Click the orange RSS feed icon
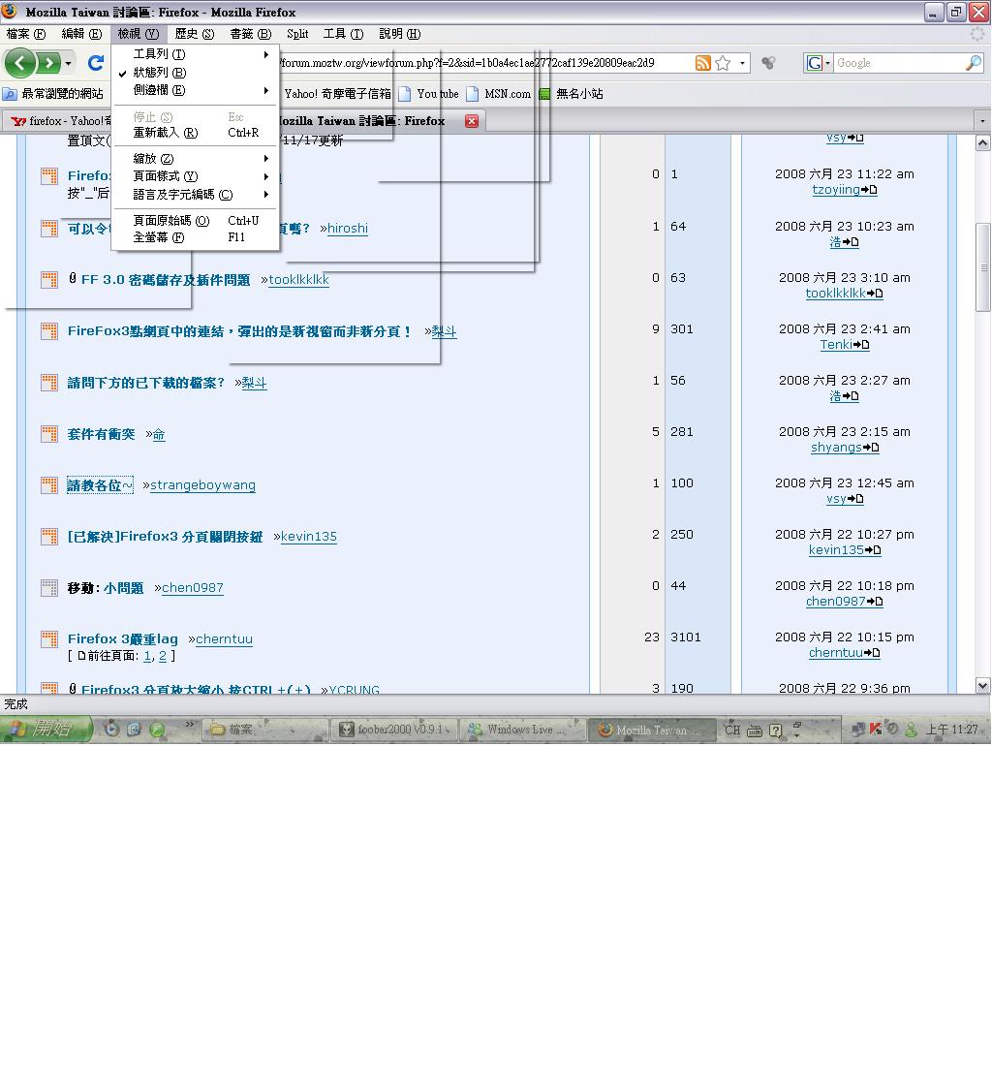992x1088 pixels. pyautogui.click(x=702, y=63)
